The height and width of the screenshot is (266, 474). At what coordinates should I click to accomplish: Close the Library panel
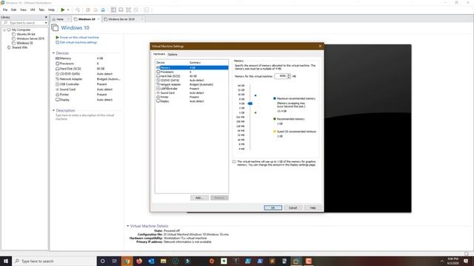[x=46, y=17]
